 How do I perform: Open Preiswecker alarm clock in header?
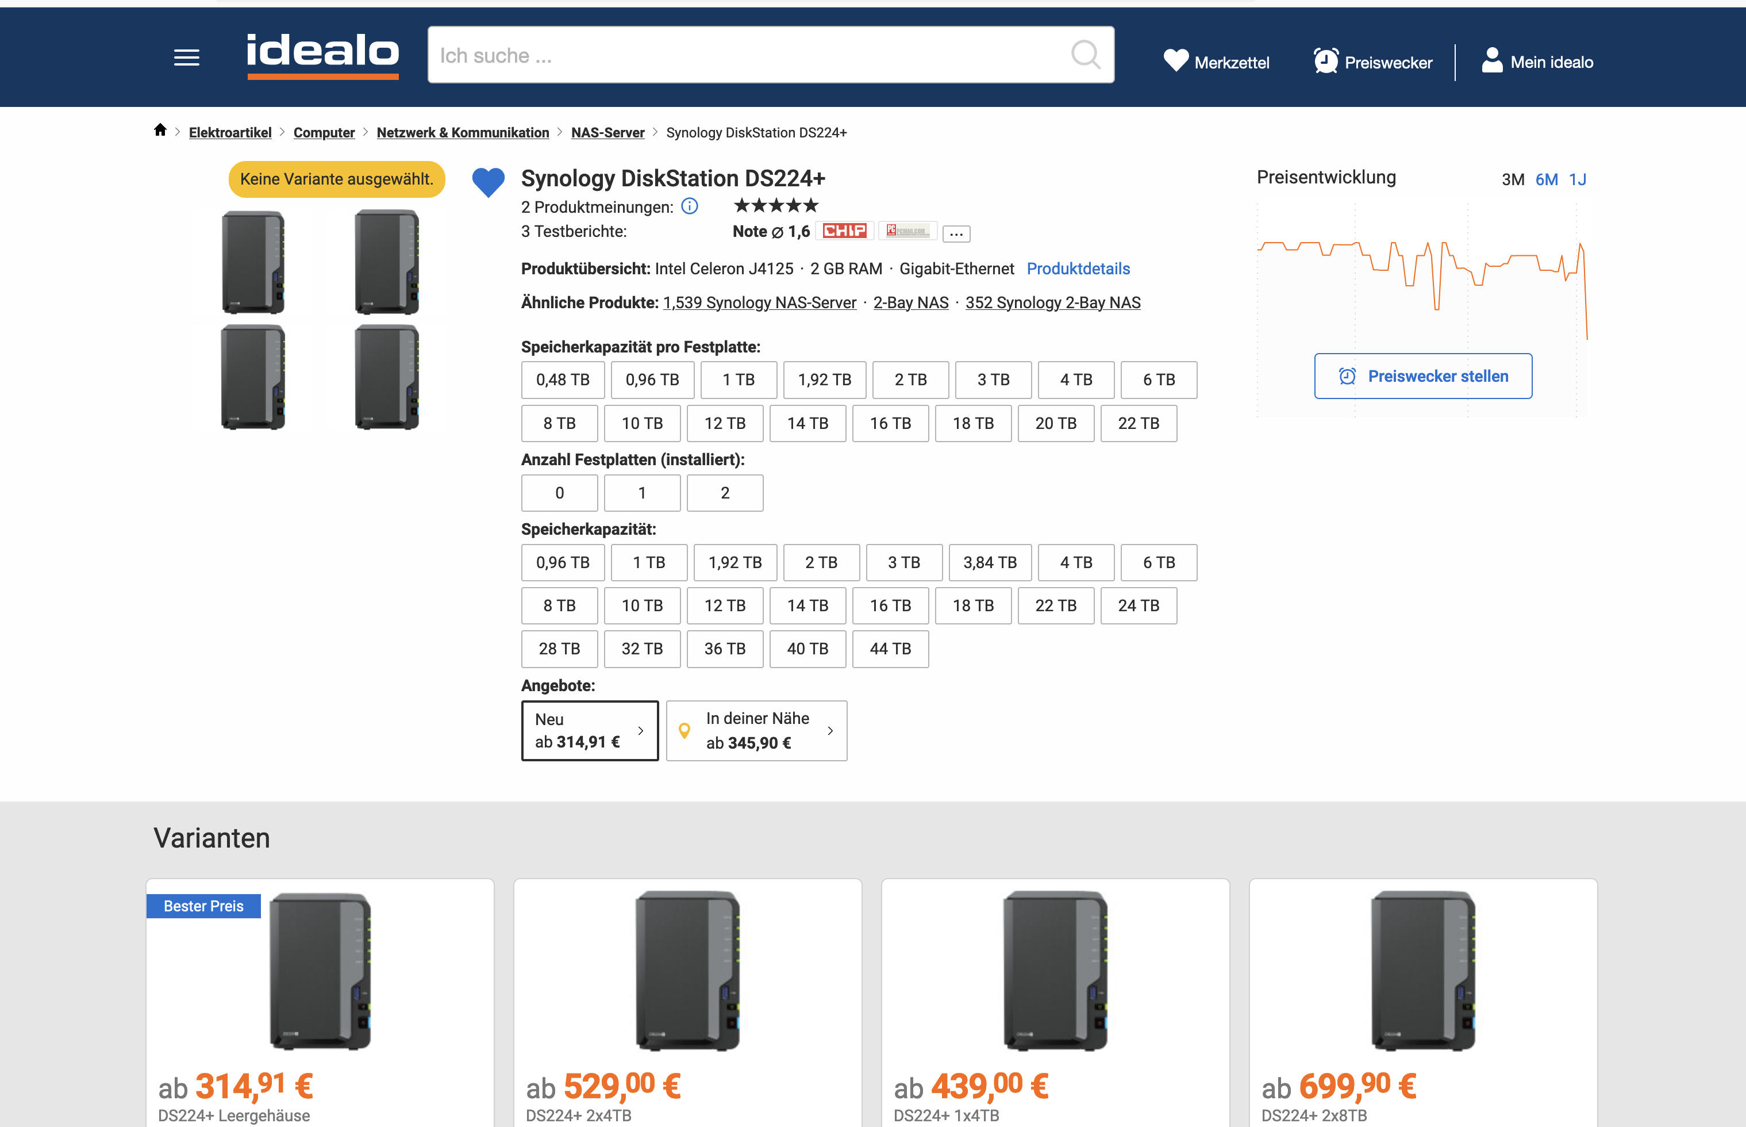point(1325,61)
